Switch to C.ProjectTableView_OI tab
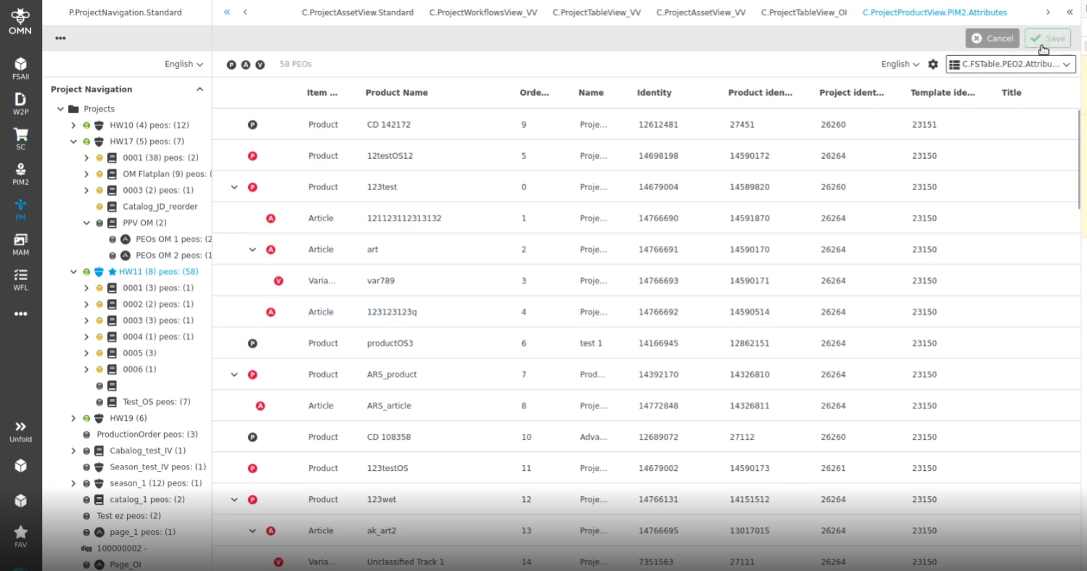The image size is (1087, 571). (804, 12)
